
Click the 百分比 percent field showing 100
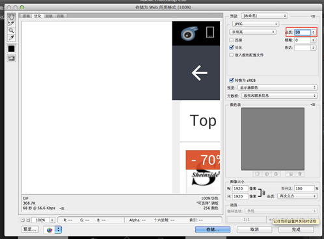[x=304, y=188]
